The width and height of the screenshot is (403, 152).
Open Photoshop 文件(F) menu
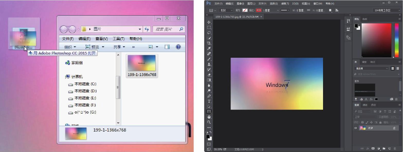[218, 4]
